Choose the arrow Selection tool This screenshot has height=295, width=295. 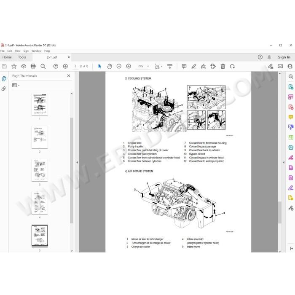coord(100,66)
